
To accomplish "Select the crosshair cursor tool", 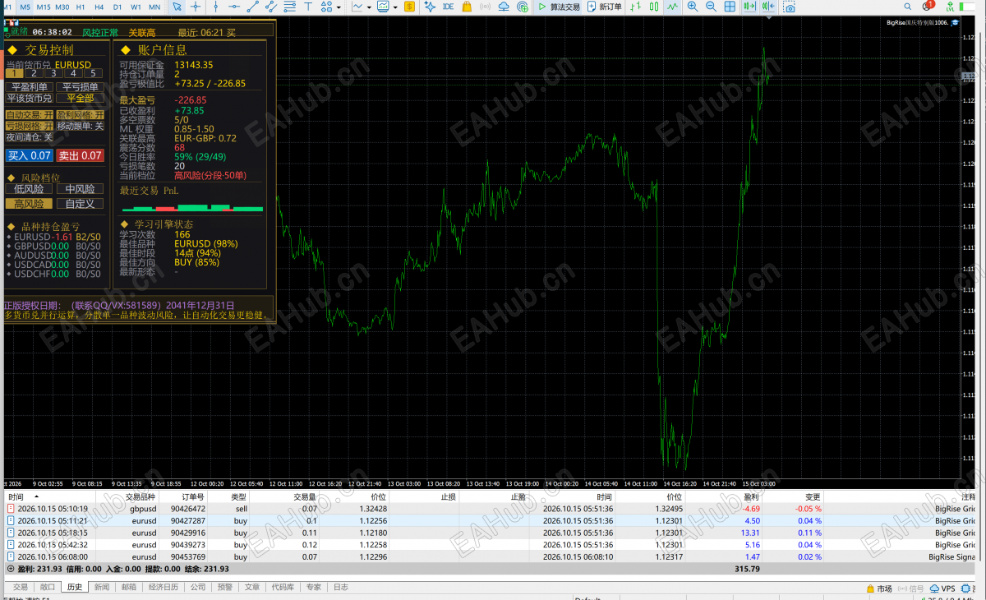I will pos(196,7).
